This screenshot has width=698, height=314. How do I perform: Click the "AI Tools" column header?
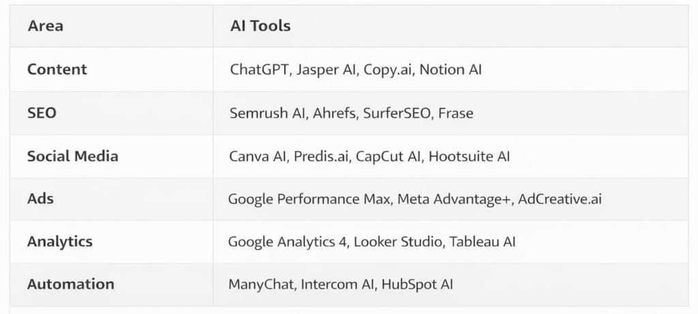[260, 27]
